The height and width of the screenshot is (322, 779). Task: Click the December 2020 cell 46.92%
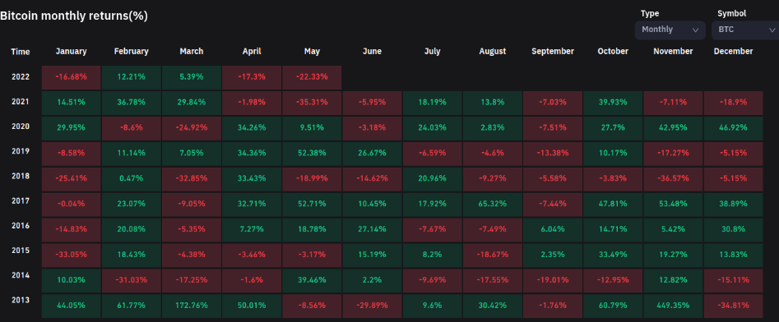(x=733, y=128)
